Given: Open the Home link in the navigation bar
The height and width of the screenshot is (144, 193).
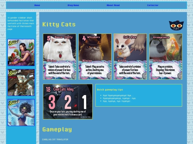Looking at the screenshot, I should point(37,5).
